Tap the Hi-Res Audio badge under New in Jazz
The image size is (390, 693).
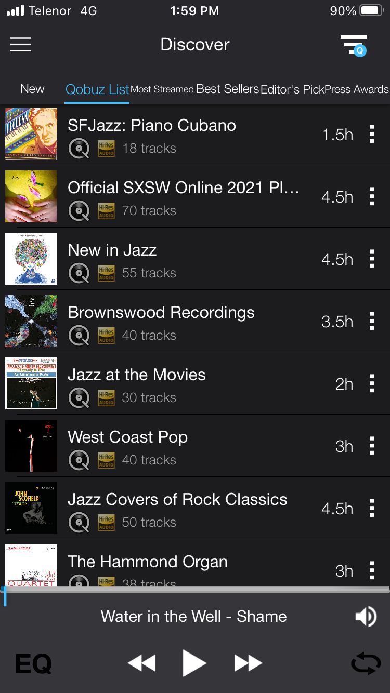tap(106, 273)
